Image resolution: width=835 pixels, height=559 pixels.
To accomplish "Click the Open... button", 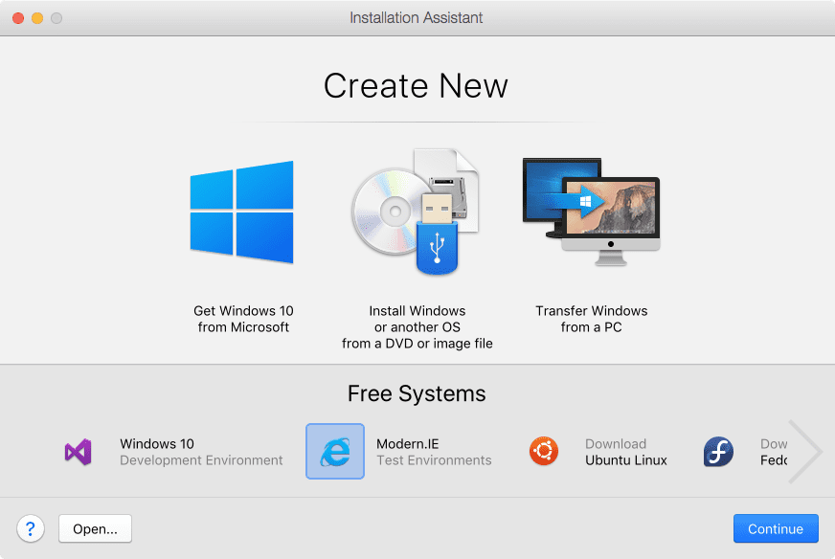I will tap(95, 528).
